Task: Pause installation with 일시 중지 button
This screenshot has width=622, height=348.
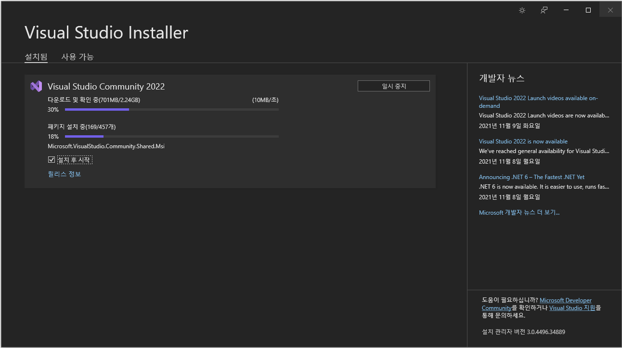Action: (394, 86)
